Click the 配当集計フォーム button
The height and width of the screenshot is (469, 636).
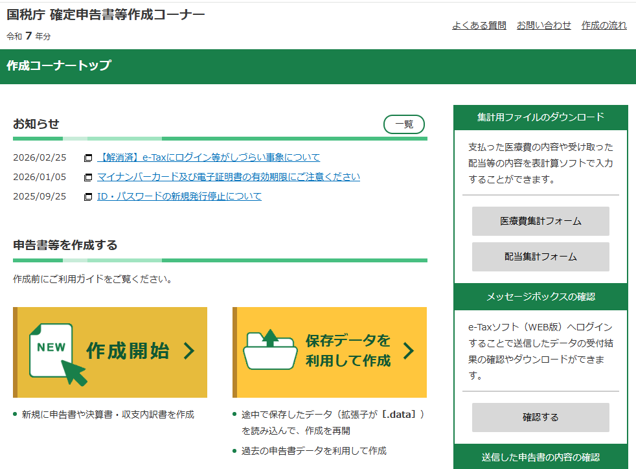pyautogui.click(x=541, y=257)
